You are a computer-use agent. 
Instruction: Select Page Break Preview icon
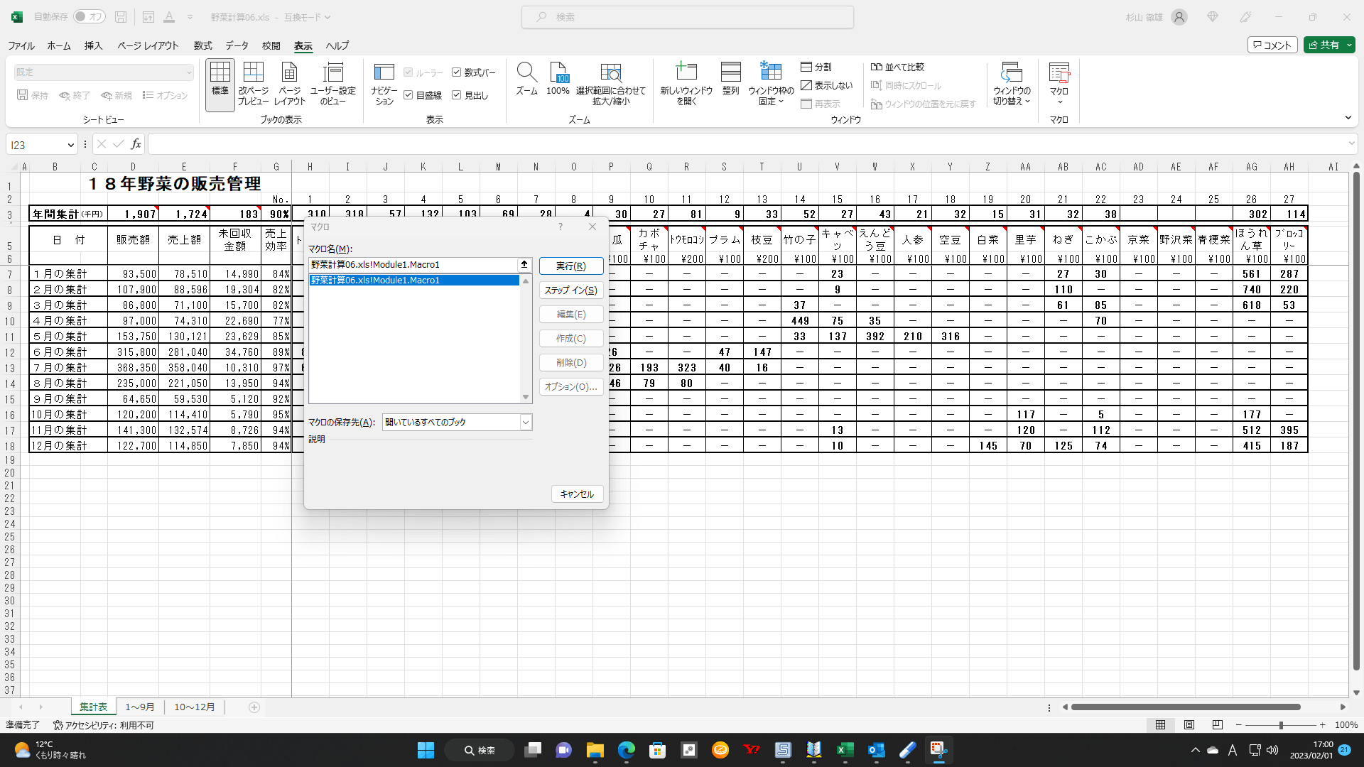[x=253, y=72]
